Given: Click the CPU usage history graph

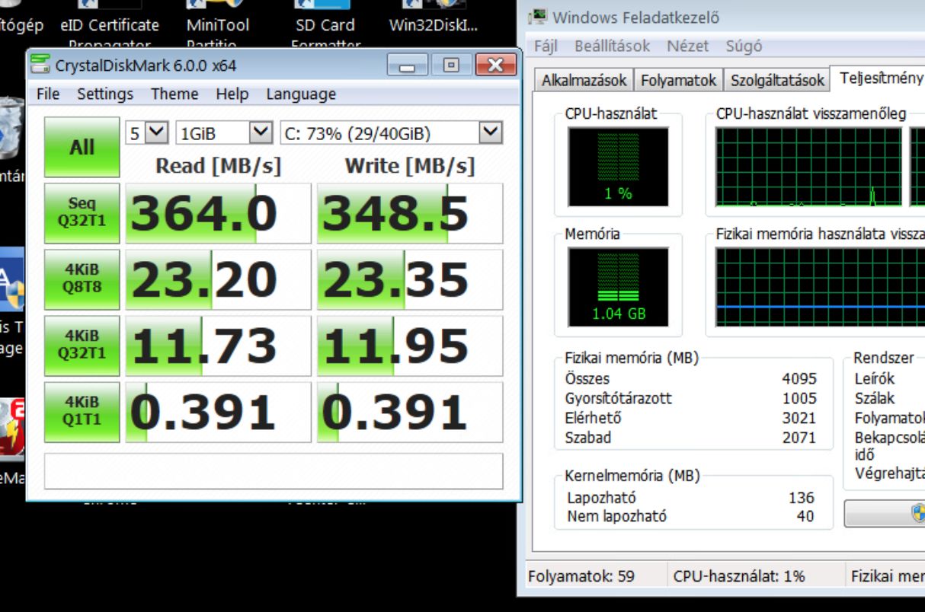Looking at the screenshot, I should tap(808, 167).
